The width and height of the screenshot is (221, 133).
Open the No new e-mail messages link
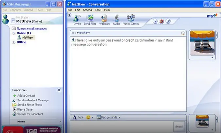(x=32, y=29)
